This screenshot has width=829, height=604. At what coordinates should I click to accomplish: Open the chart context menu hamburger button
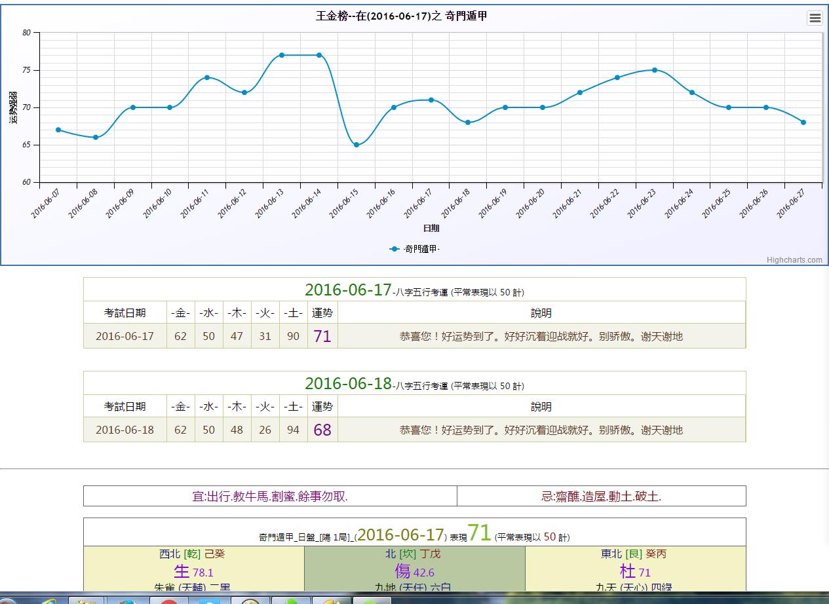click(x=815, y=18)
